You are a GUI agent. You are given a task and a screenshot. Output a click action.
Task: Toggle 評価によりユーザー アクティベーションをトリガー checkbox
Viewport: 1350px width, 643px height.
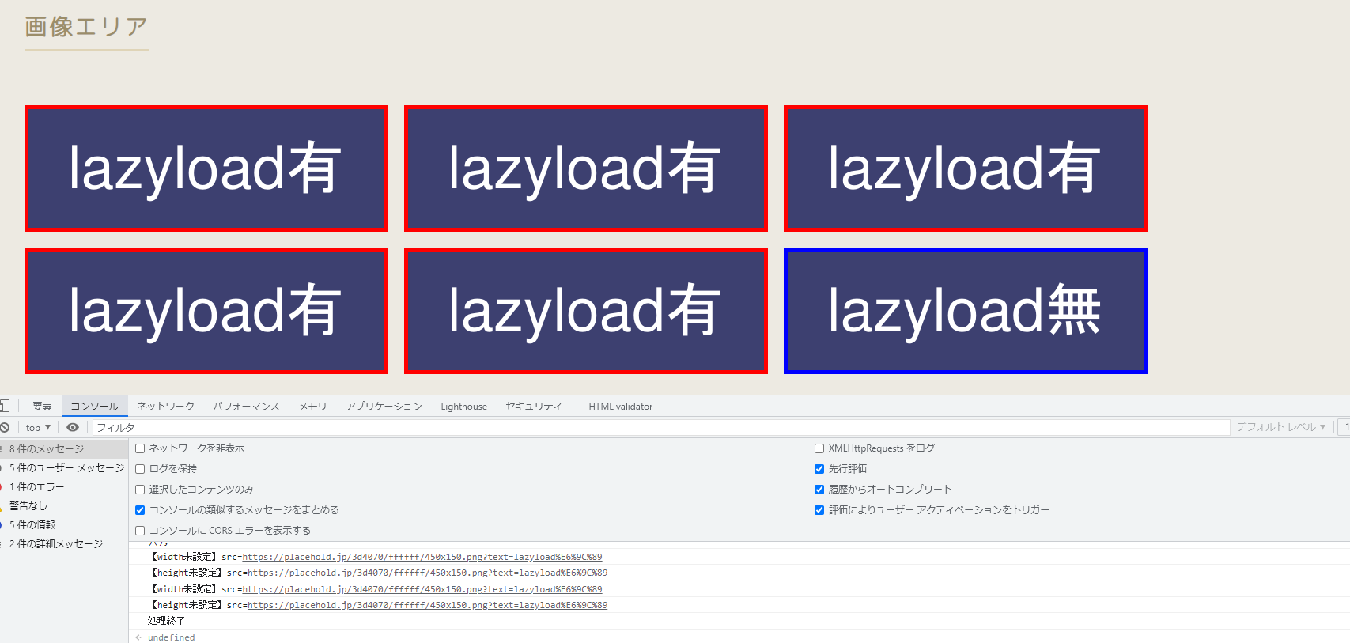[819, 510]
